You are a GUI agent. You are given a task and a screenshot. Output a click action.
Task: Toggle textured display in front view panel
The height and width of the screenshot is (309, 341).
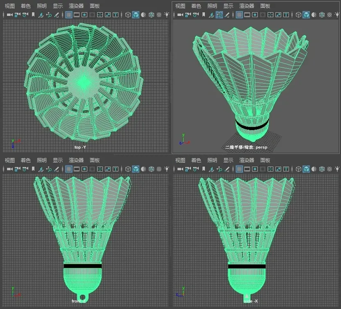(x=159, y=169)
